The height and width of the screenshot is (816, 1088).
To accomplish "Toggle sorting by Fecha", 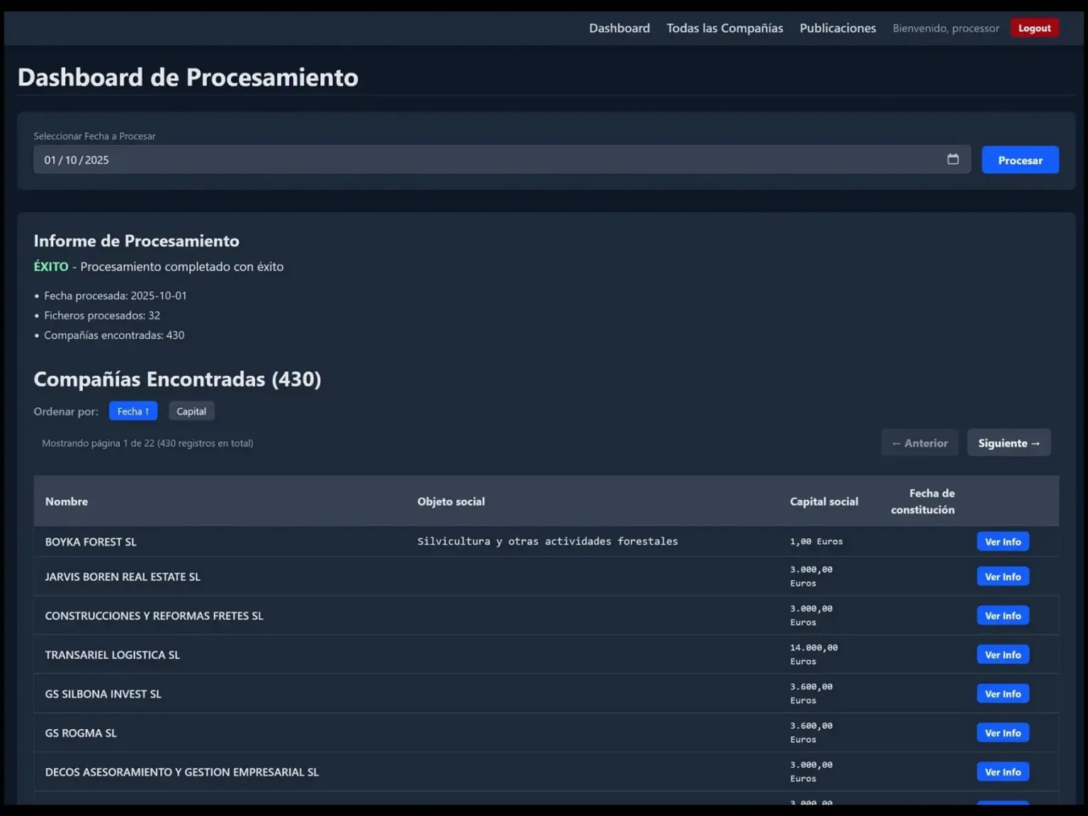I will pyautogui.click(x=132, y=411).
